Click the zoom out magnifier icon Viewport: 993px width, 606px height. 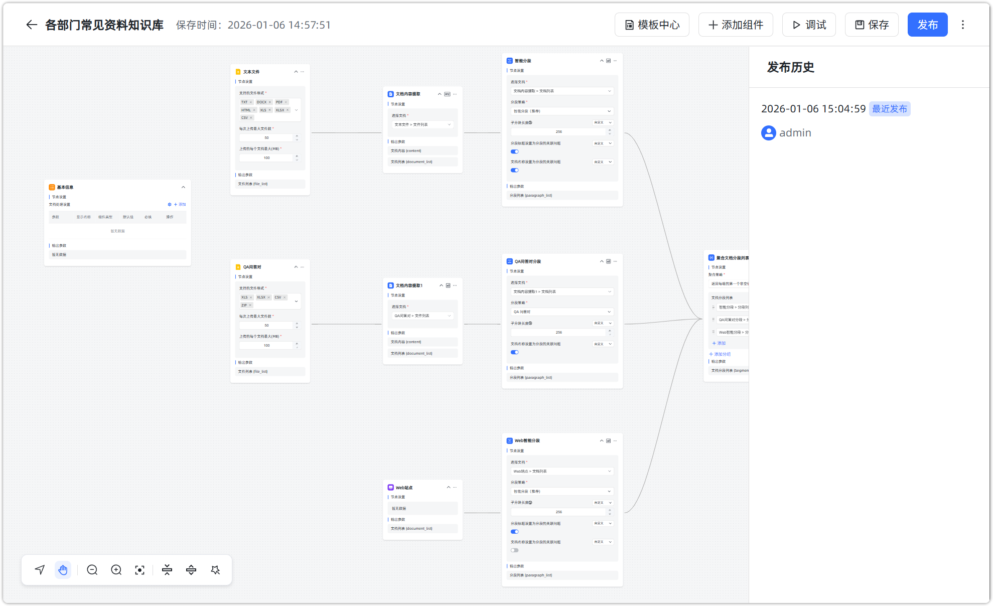point(92,570)
